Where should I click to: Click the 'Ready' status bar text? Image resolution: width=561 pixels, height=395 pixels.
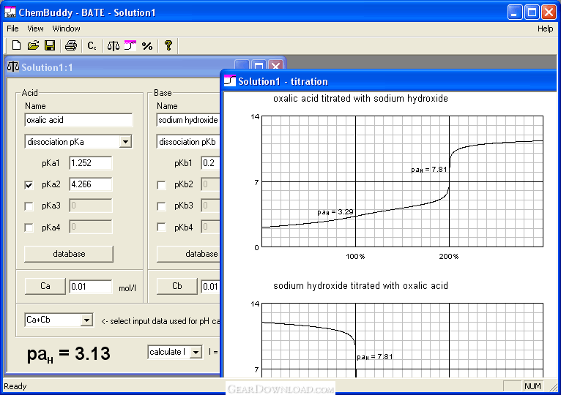[x=15, y=386]
